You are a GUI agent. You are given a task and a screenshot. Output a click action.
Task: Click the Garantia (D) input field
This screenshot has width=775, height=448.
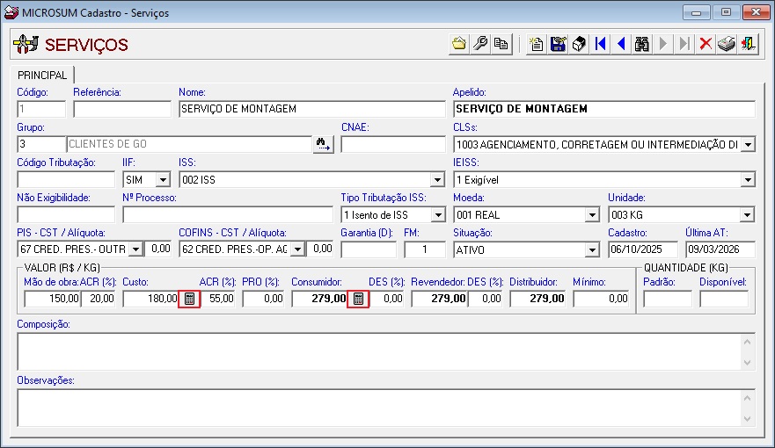point(369,249)
